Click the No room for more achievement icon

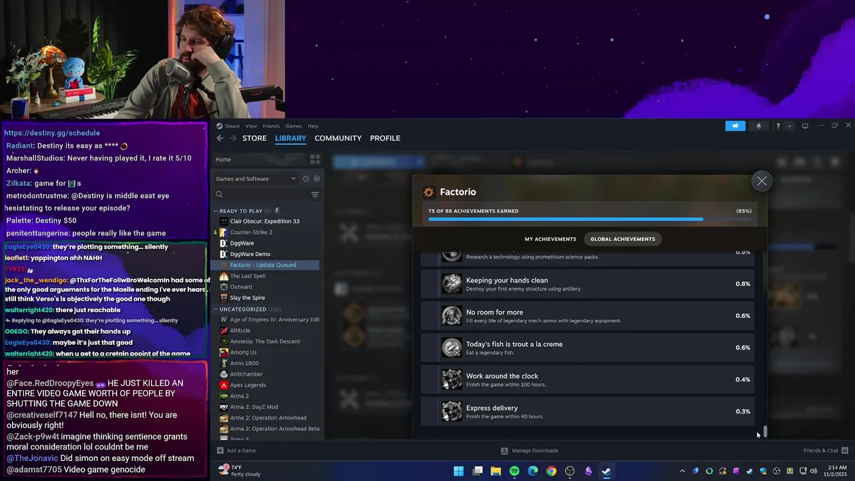click(x=452, y=315)
